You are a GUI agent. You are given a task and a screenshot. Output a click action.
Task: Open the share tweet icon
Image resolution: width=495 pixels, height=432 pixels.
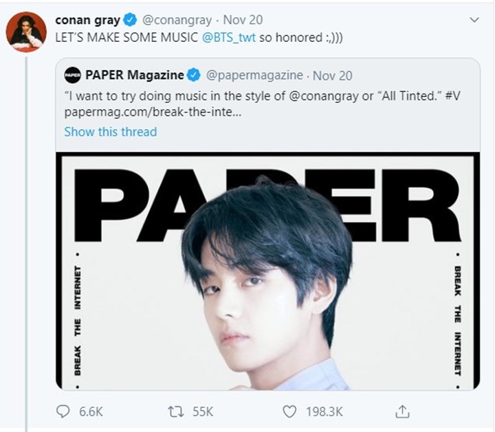(x=403, y=411)
